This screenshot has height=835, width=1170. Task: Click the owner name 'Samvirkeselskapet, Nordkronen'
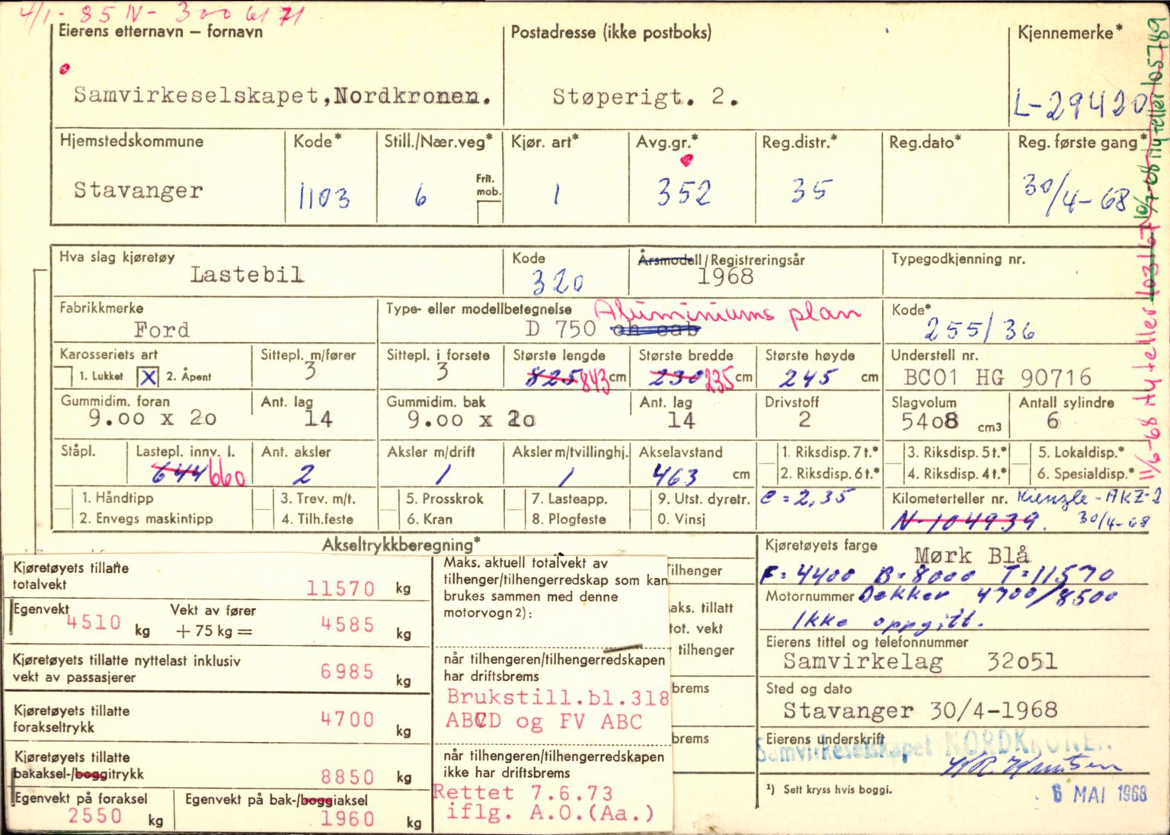tap(282, 96)
